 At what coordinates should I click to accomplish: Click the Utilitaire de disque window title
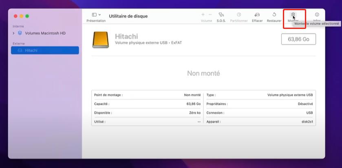coord(128,16)
